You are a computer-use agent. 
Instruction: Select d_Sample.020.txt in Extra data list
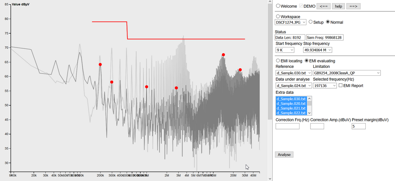click(x=292, y=104)
